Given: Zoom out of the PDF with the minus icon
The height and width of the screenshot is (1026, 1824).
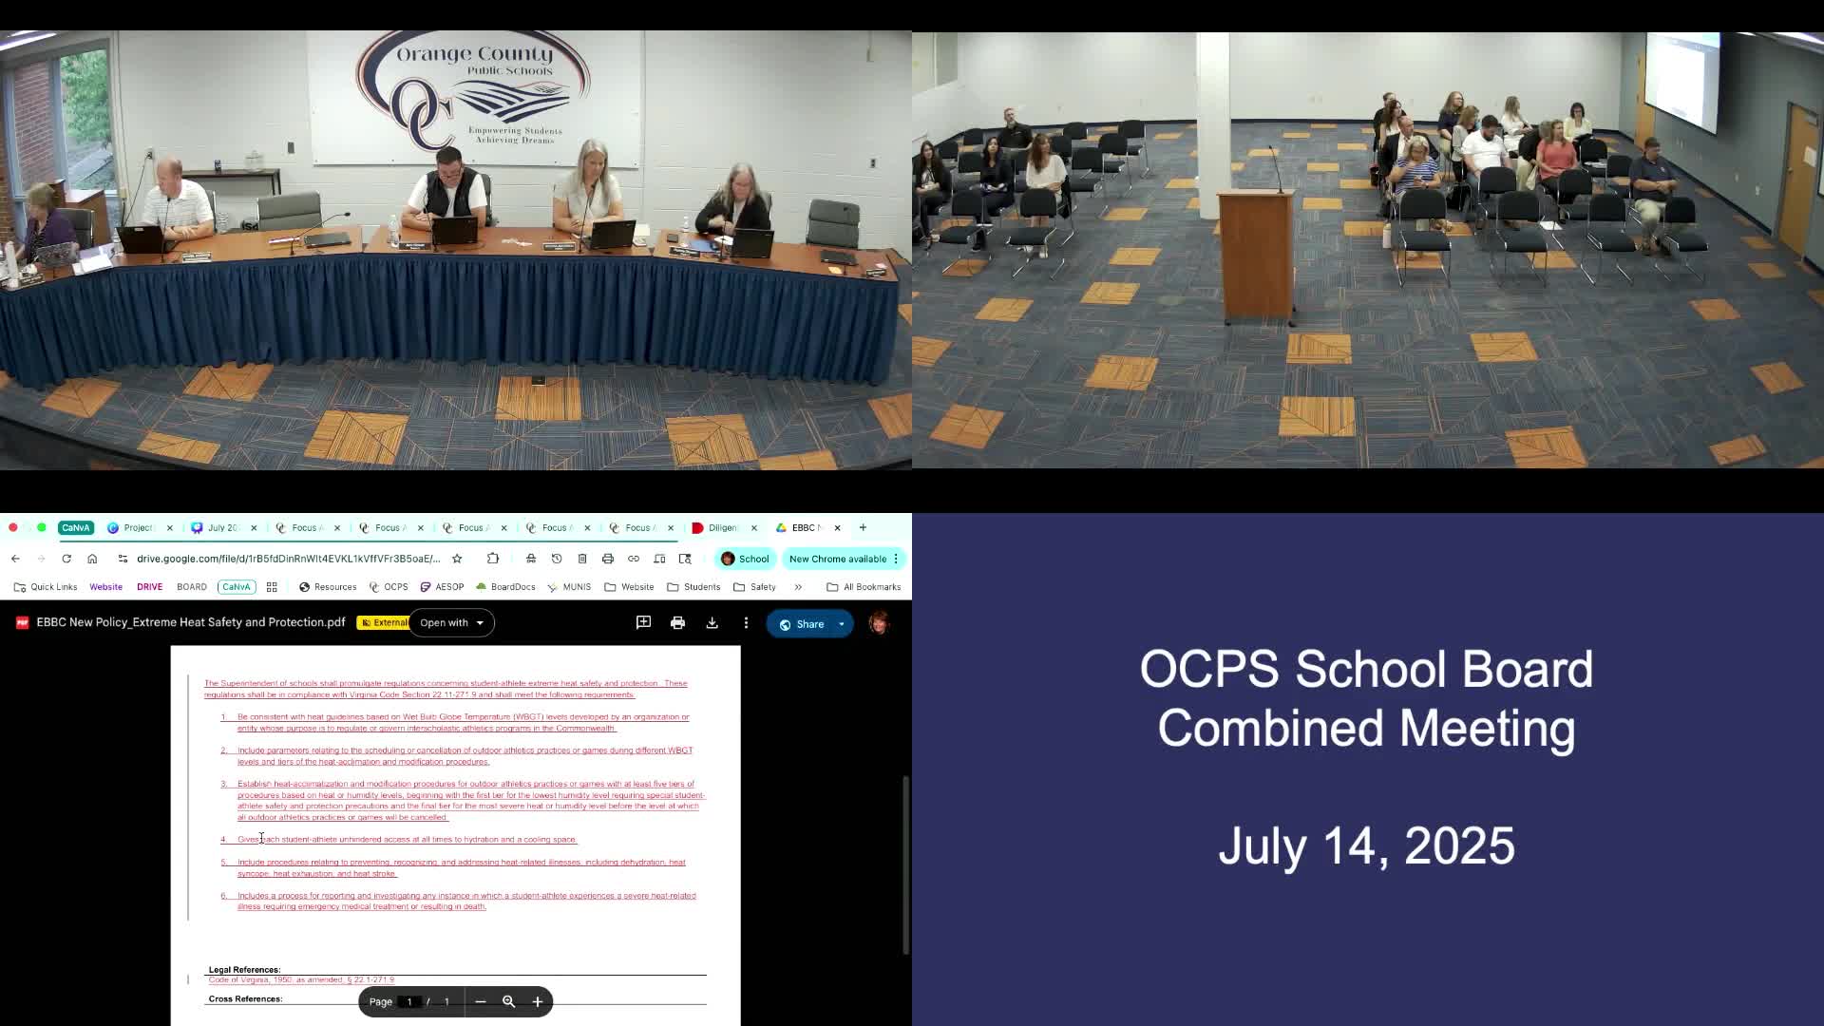Looking at the screenshot, I should pos(481,1001).
